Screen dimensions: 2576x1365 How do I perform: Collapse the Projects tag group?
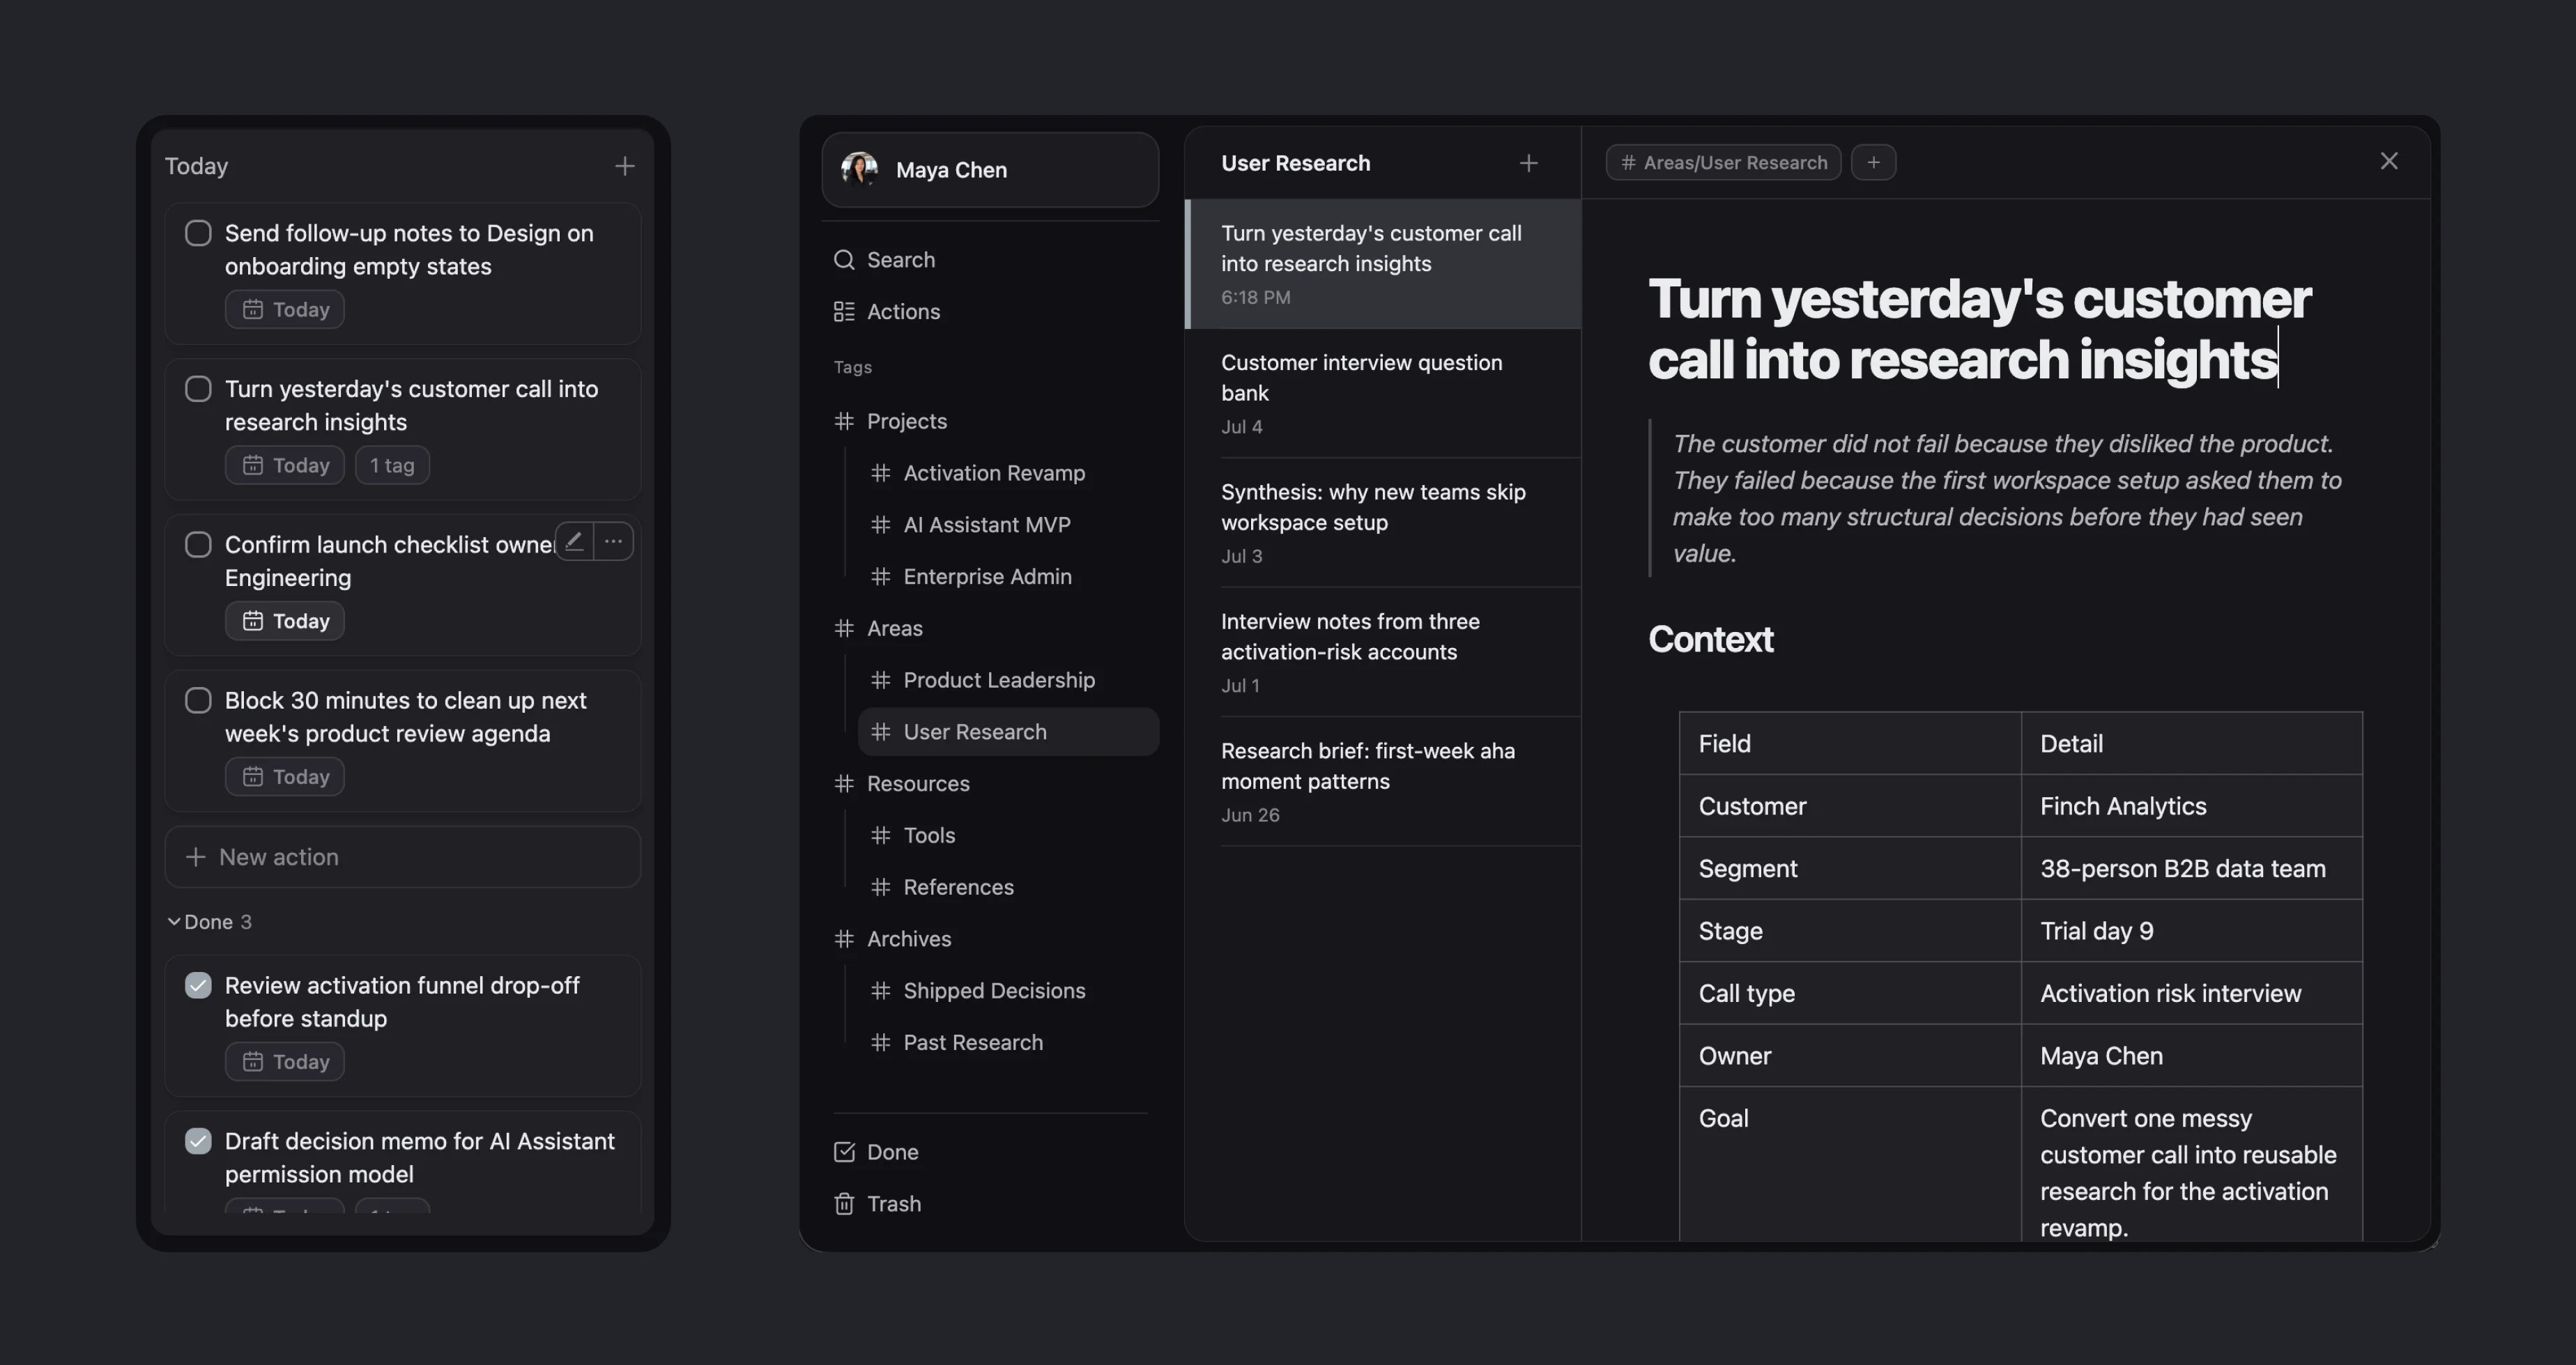pyautogui.click(x=844, y=421)
